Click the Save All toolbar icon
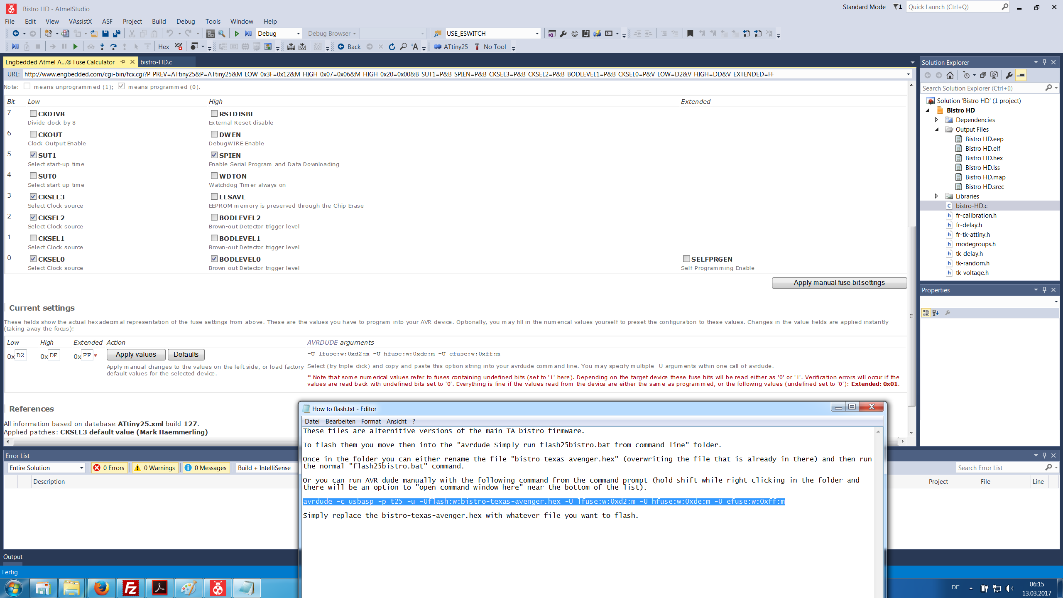The height and width of the screenshot is (598, 1063). [x=117, y=34]
